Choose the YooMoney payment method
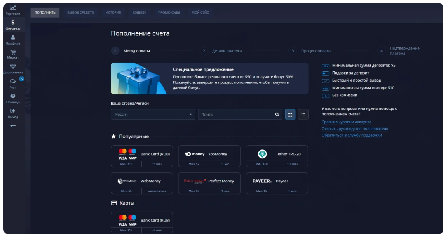The width and height of the screenshot is (448, 238). coord(209,156)
